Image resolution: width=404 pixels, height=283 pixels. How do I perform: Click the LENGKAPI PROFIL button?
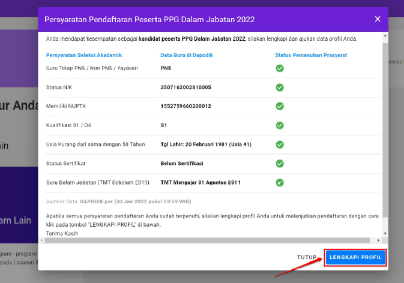point(355,258)
